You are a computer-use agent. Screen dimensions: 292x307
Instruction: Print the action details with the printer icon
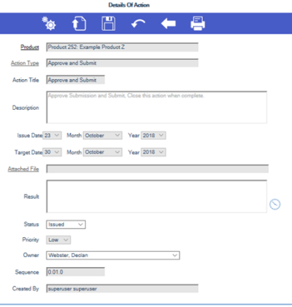point(197,24)
